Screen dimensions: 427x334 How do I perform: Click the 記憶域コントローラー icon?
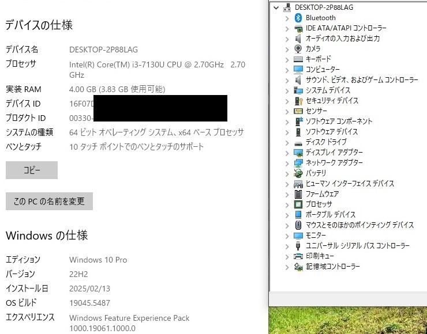(298, 267)
